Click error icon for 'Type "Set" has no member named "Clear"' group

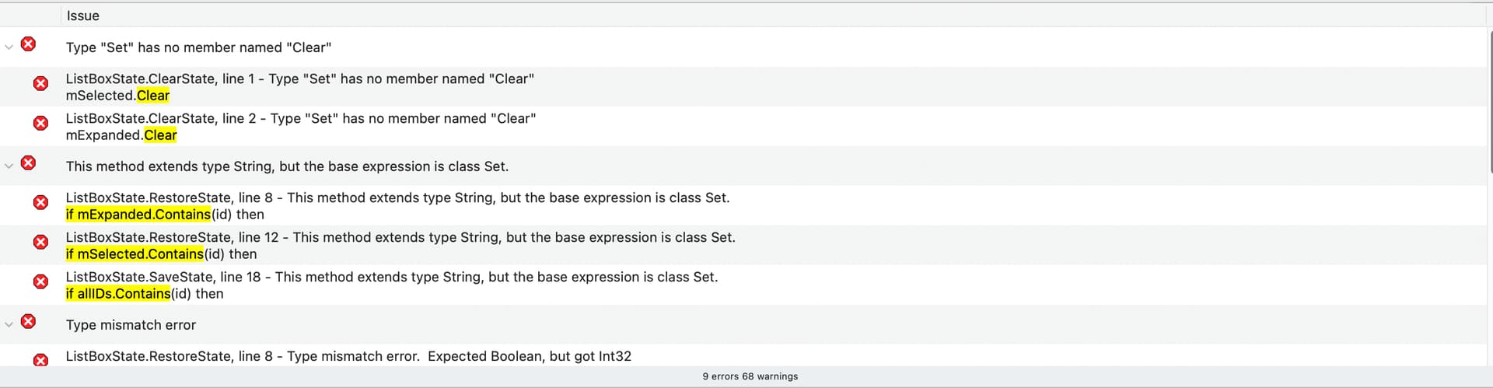(28, 44)
